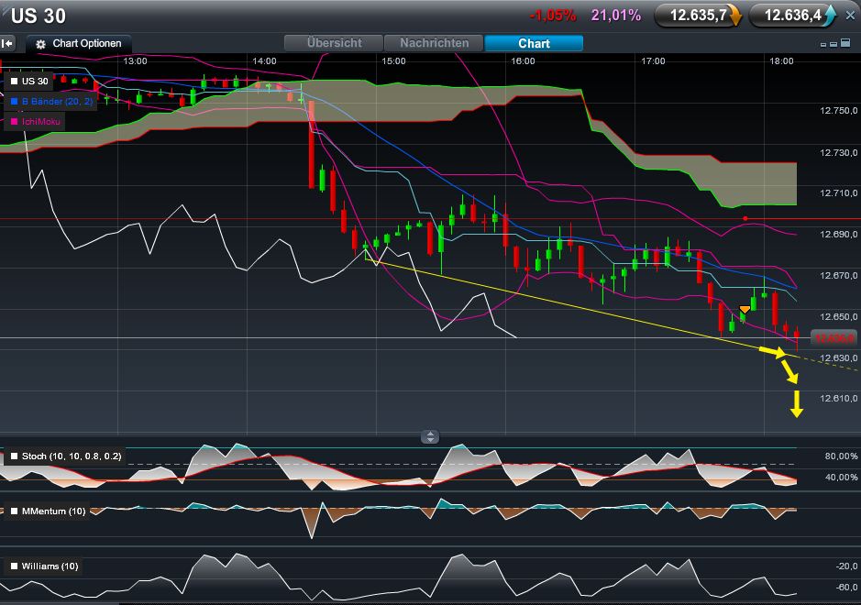Select the small chart size icon top right
This screenshot has width=861, height=605.
point(823,45)
